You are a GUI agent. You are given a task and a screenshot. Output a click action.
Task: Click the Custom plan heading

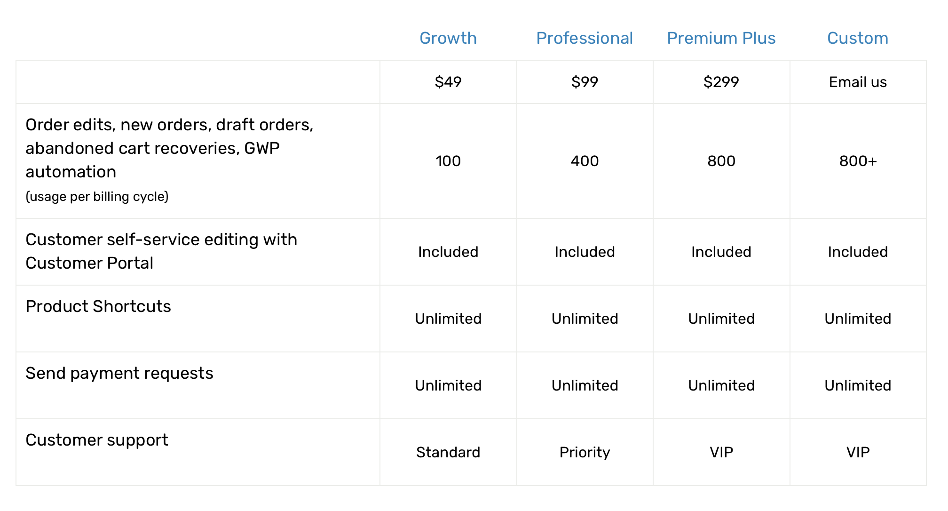coord(857,38)
